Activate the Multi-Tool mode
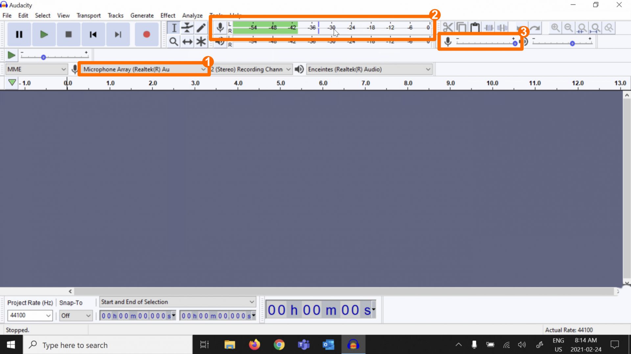Image resolution: width=631 pixels, height=354 pixels. [x=201, y=41]
